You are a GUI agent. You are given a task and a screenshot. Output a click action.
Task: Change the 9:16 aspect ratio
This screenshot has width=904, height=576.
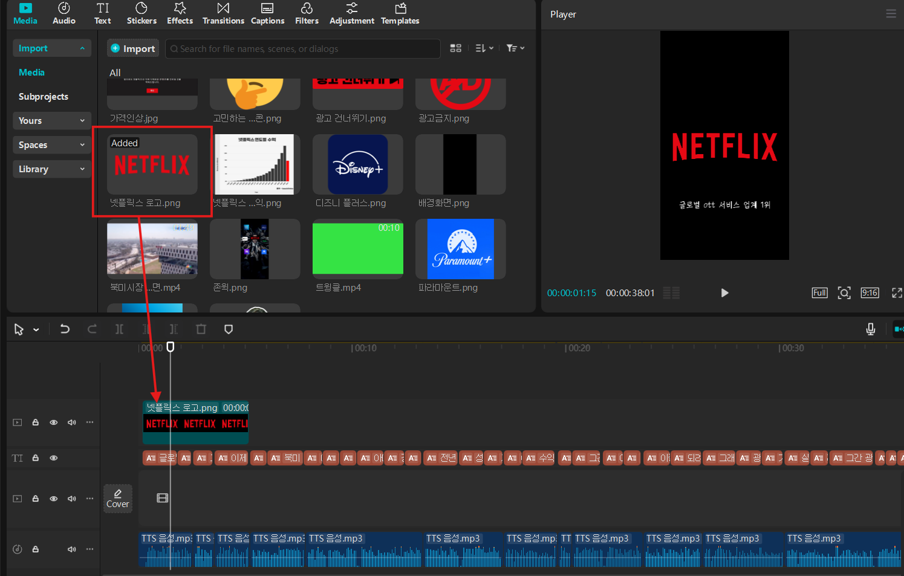click(x=870, y=293)
